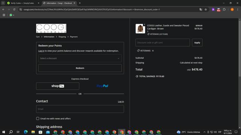241x135 pixels.
Task: Open Windows taskbar search
Action: pyautogui.click(x=11, y=132)
